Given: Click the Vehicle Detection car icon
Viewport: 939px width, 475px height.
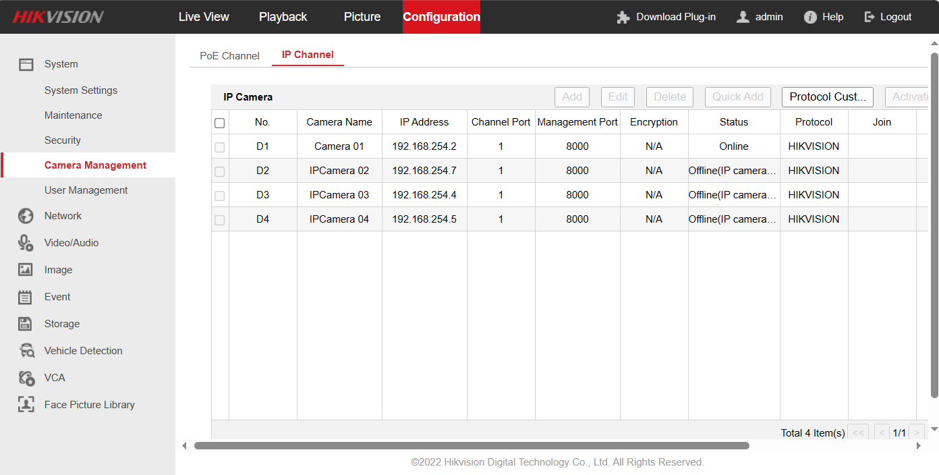Looking at the screenshot, I should click(x=26, y=351).
